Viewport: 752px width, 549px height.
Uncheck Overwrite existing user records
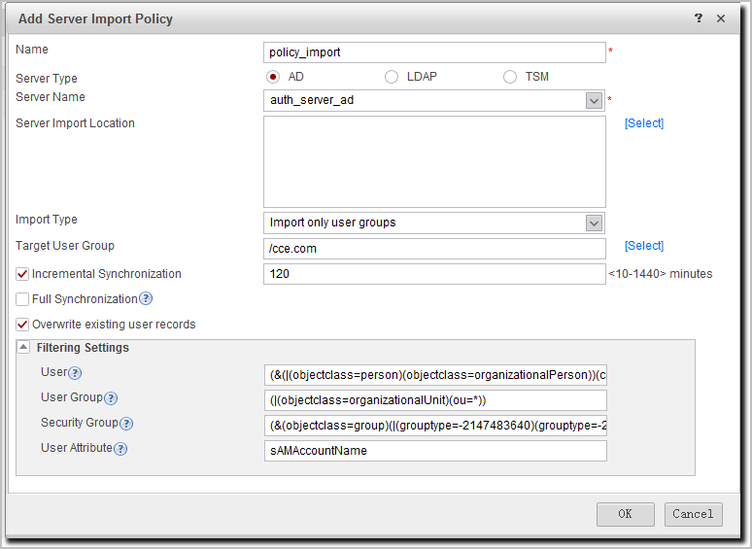(22, 325)
